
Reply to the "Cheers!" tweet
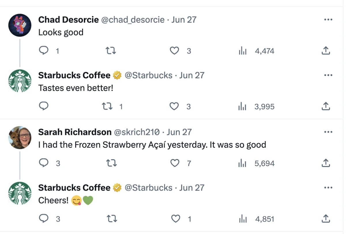click(44, 219)
